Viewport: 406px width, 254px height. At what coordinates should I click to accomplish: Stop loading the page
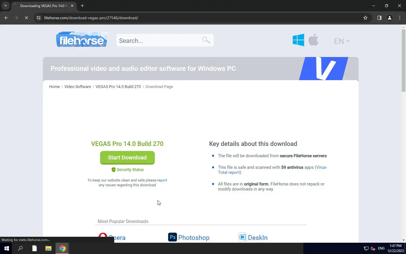26,18
